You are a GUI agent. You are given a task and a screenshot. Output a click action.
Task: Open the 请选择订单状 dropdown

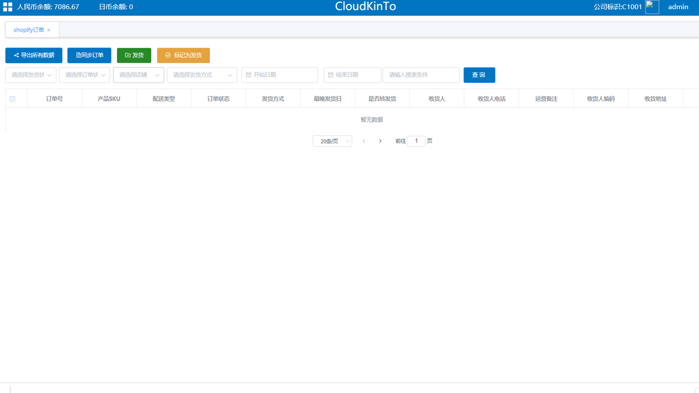coord(85,75)
